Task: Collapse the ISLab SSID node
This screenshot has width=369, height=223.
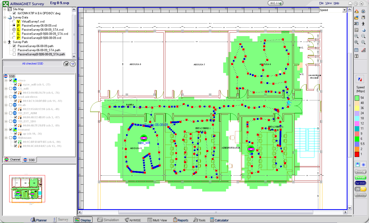Action: coord(6,105)
